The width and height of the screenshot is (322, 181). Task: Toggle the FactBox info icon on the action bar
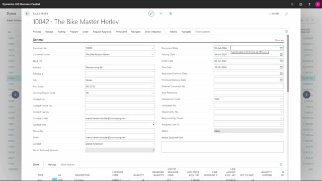click(x=286, y=31)
